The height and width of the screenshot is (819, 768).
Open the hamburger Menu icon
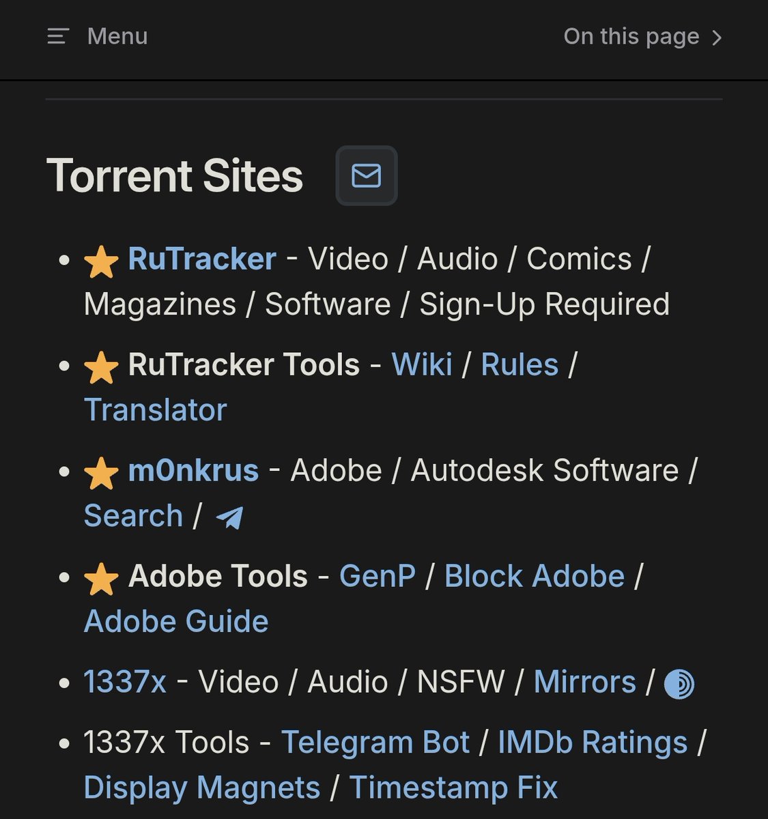58,36
